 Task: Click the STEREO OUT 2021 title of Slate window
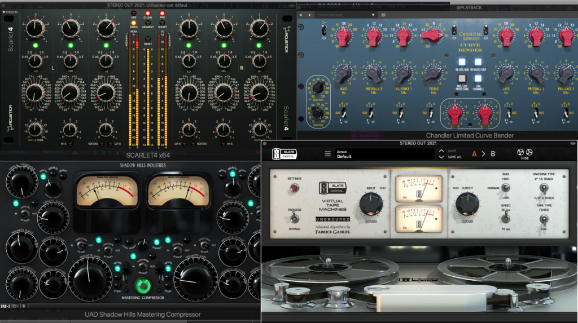(418, 143)
